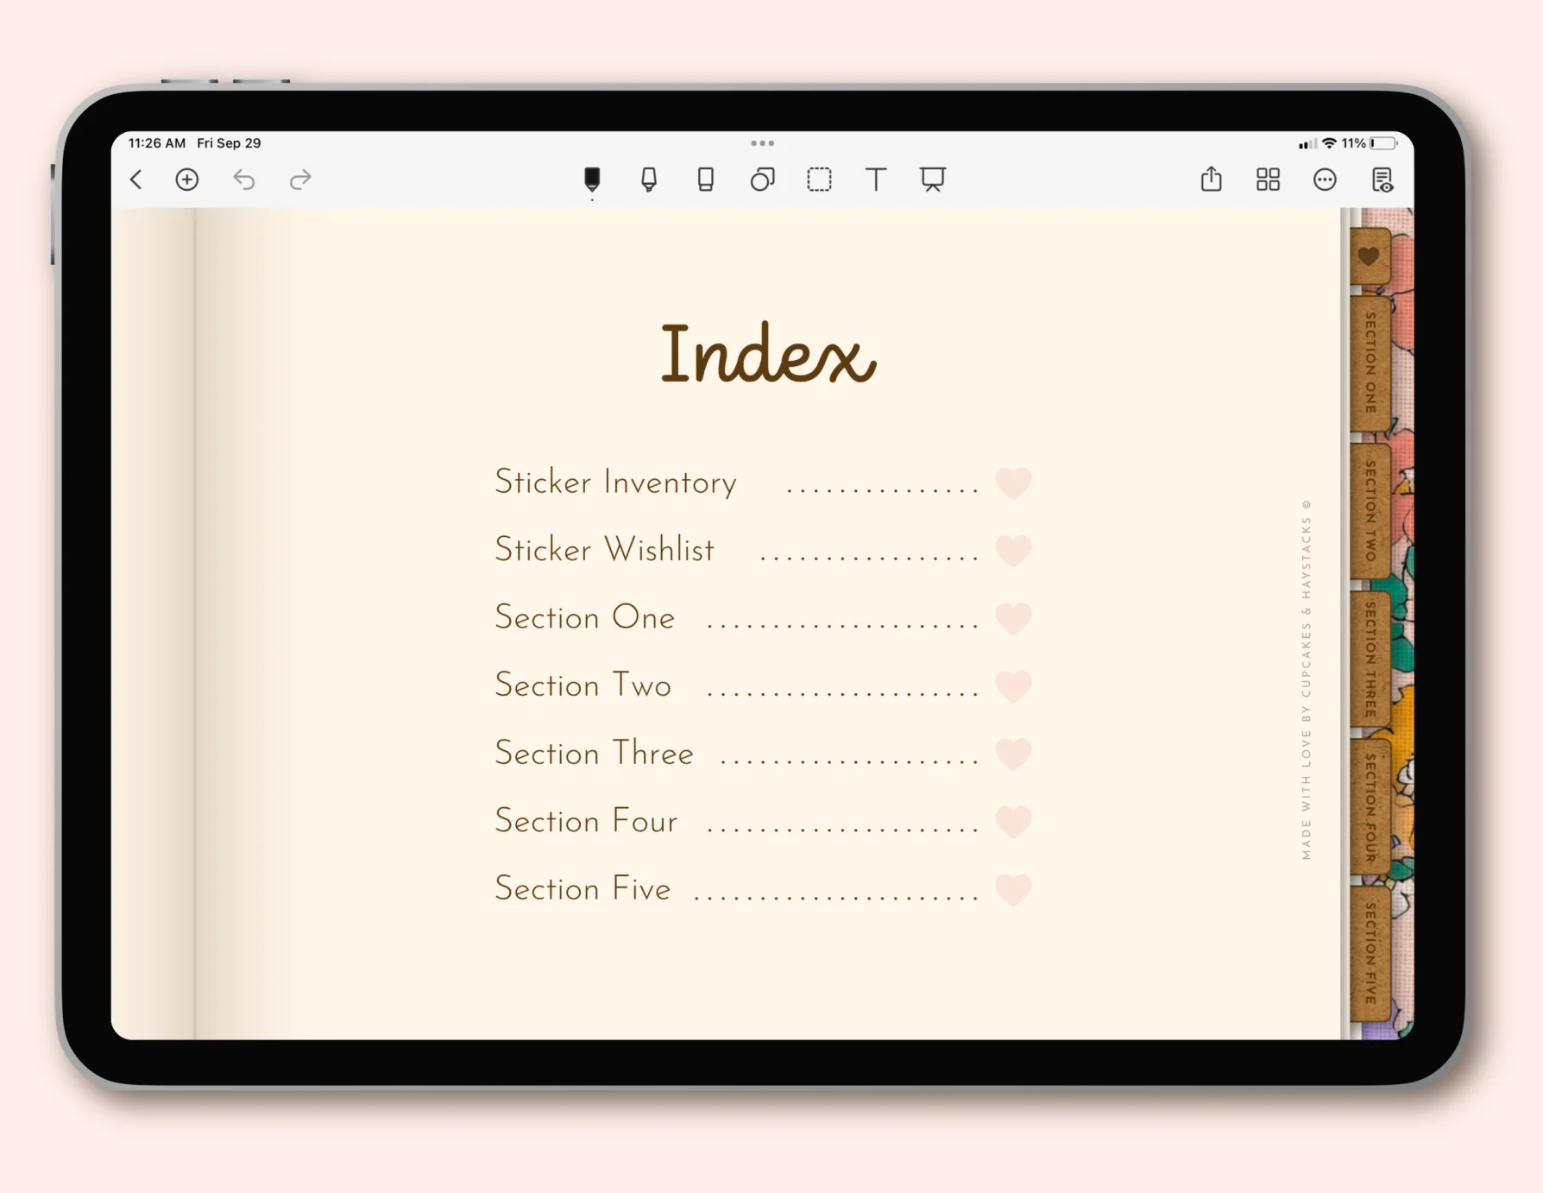1543x1193 pixels.
Task: Jump to Section Three side tab
Action: [1370, 660]
